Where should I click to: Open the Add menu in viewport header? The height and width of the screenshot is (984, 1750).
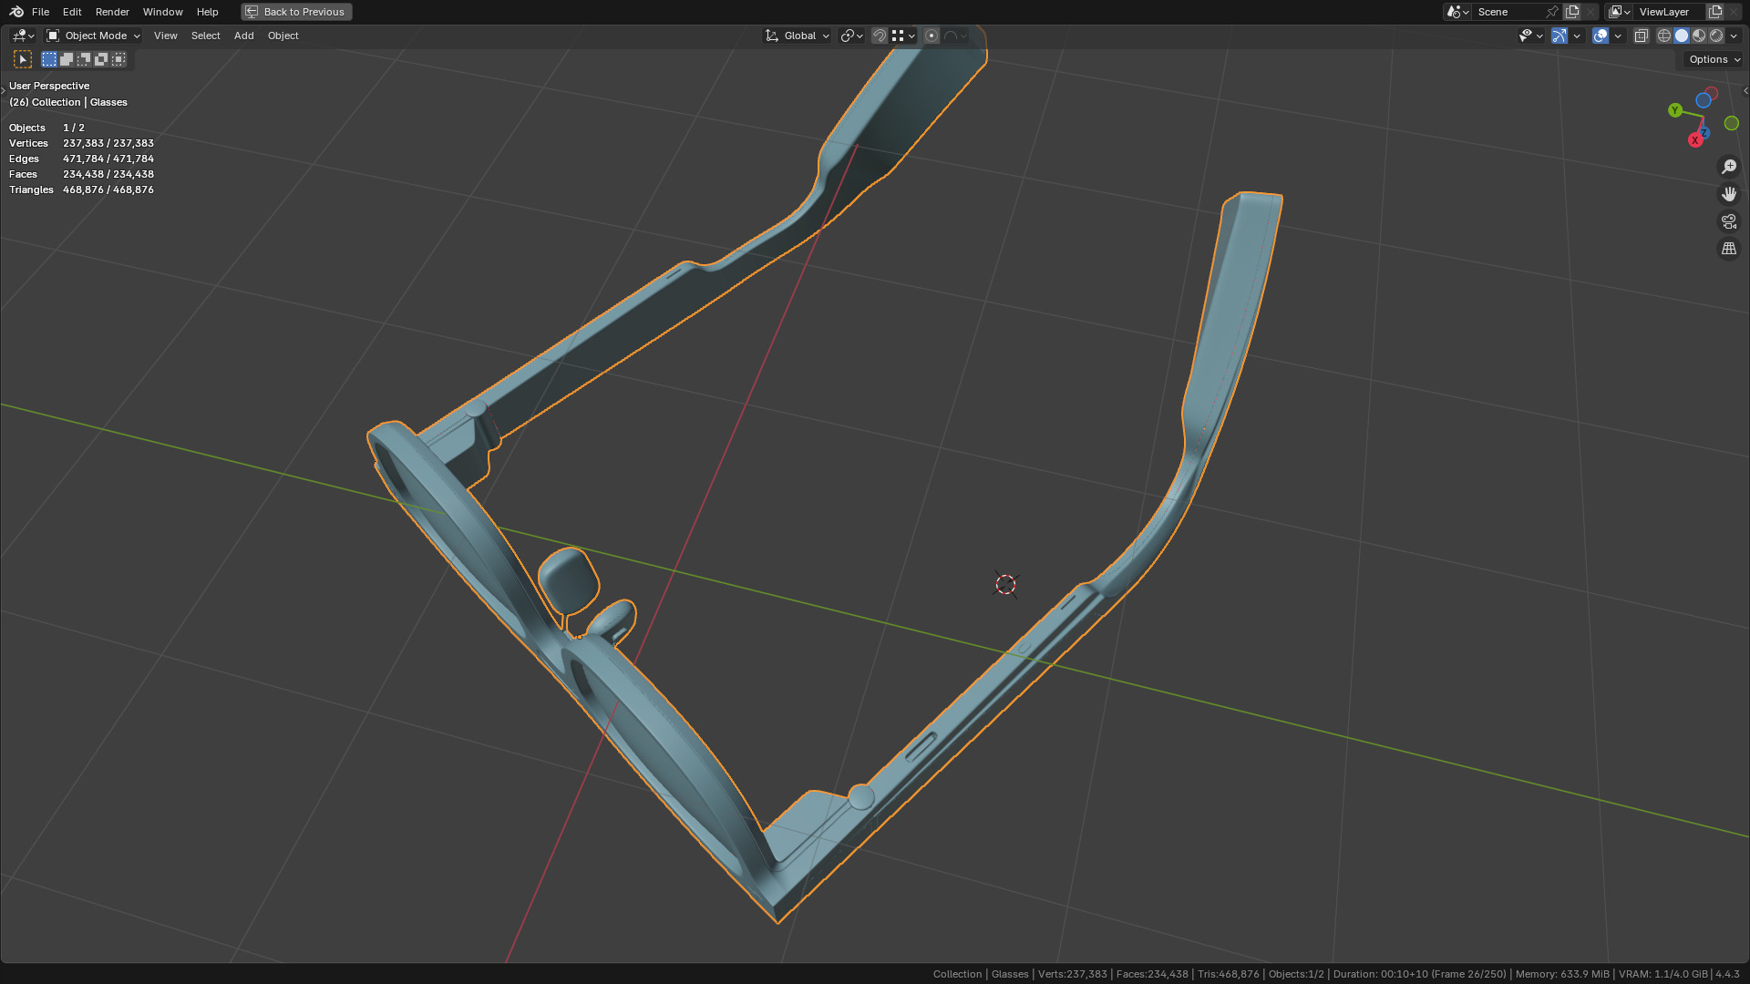pos(243,36)
